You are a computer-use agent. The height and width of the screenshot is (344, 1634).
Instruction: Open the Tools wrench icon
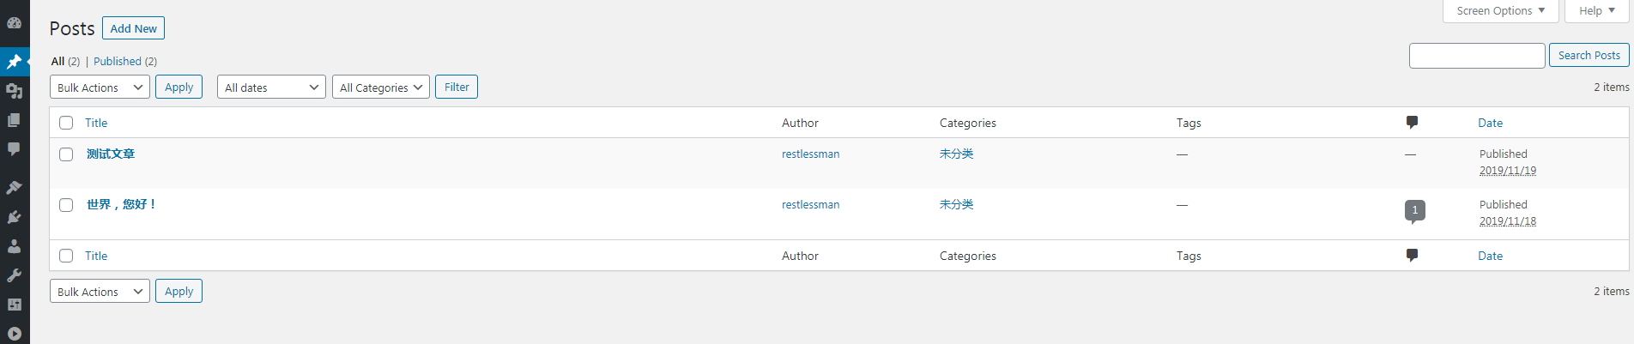[x=15, y=275]
